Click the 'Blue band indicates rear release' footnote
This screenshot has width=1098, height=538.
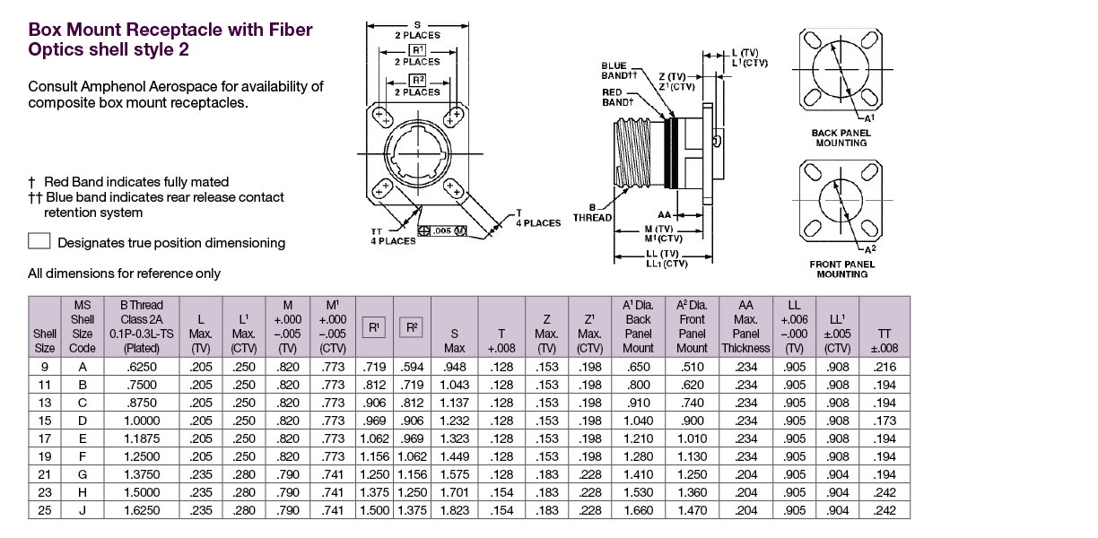click(157, 204)
